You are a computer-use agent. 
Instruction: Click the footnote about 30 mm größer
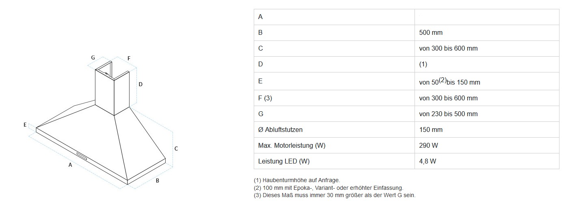[335, 195]
